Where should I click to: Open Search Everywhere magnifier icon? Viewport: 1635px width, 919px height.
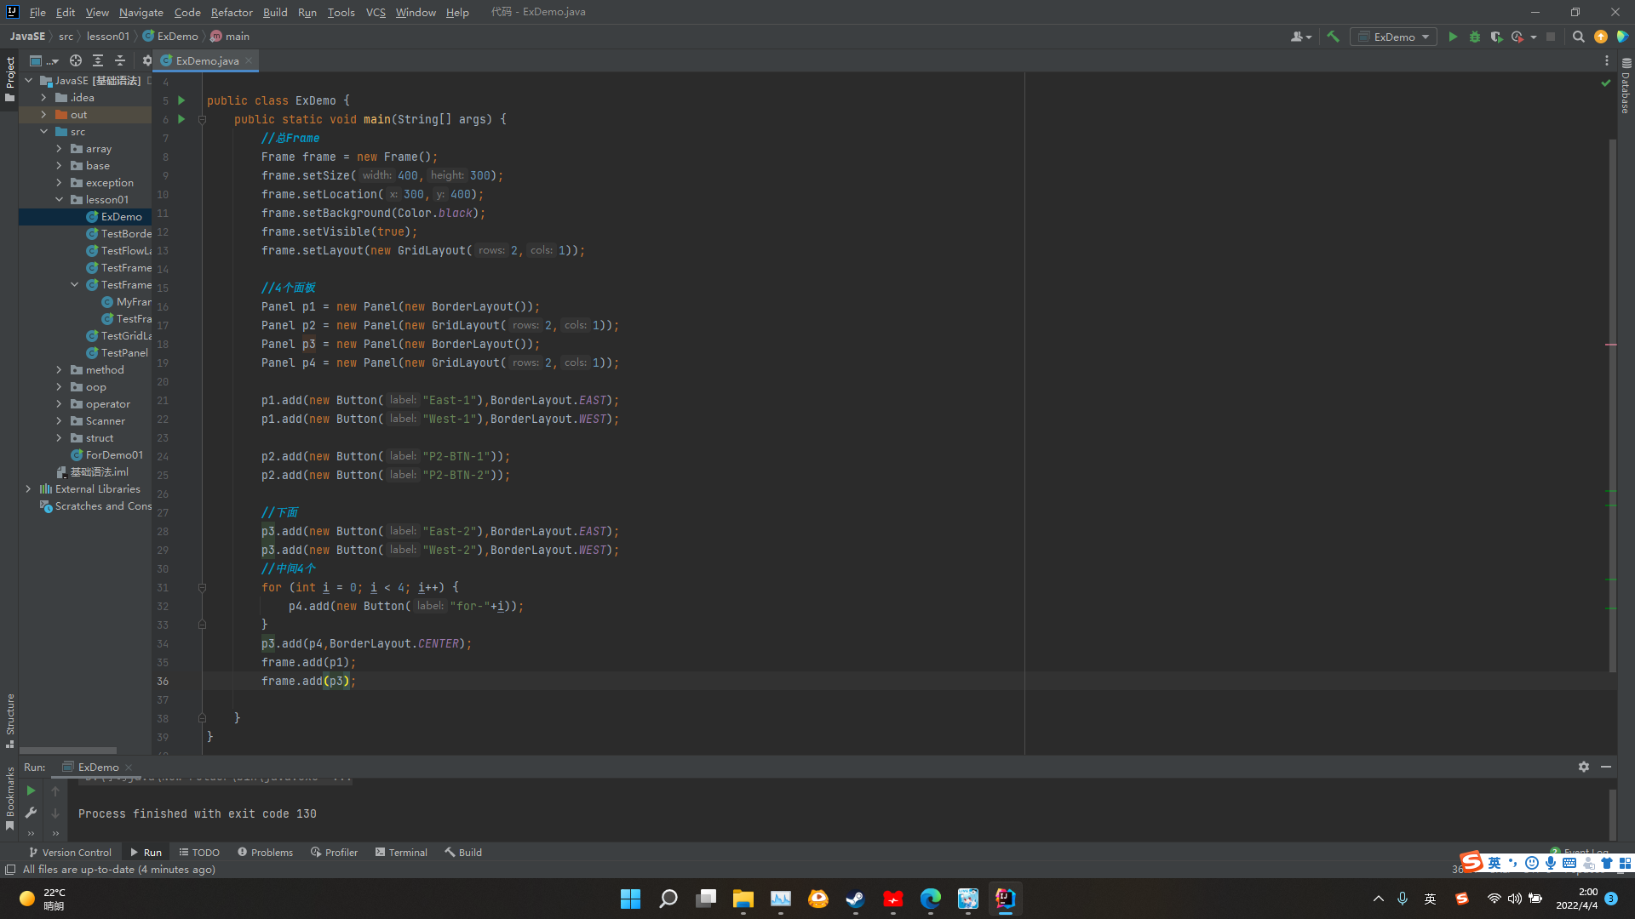(1578, 37)
